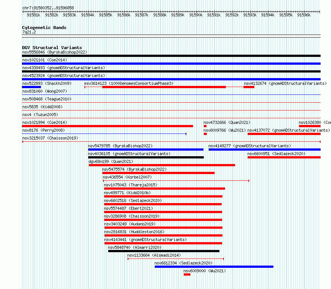331x289 pixels.
Task: Open nsv6009766 (Wu2021) label
Action: click(225, 130)
